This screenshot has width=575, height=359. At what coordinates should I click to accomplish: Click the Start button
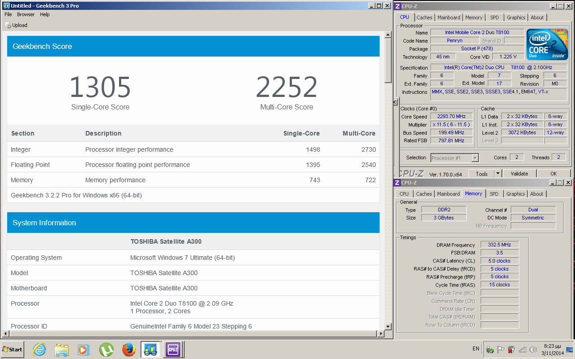click(x=12, y=349)
